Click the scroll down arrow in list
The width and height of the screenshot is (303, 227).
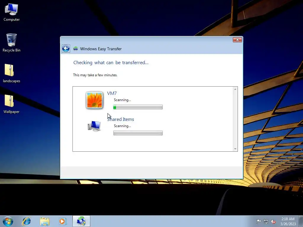click(x=235, y=149)
